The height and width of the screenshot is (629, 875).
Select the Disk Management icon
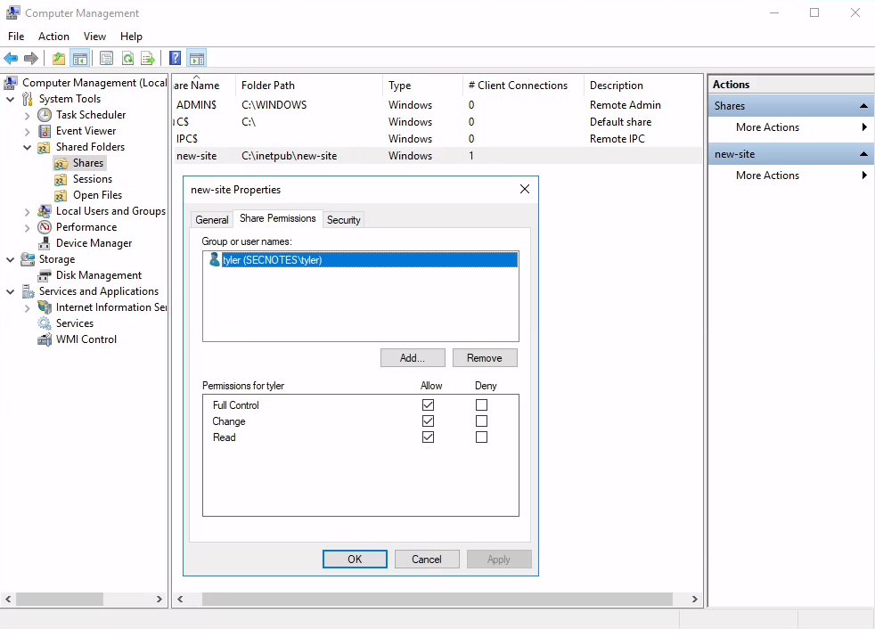(45, 275)
